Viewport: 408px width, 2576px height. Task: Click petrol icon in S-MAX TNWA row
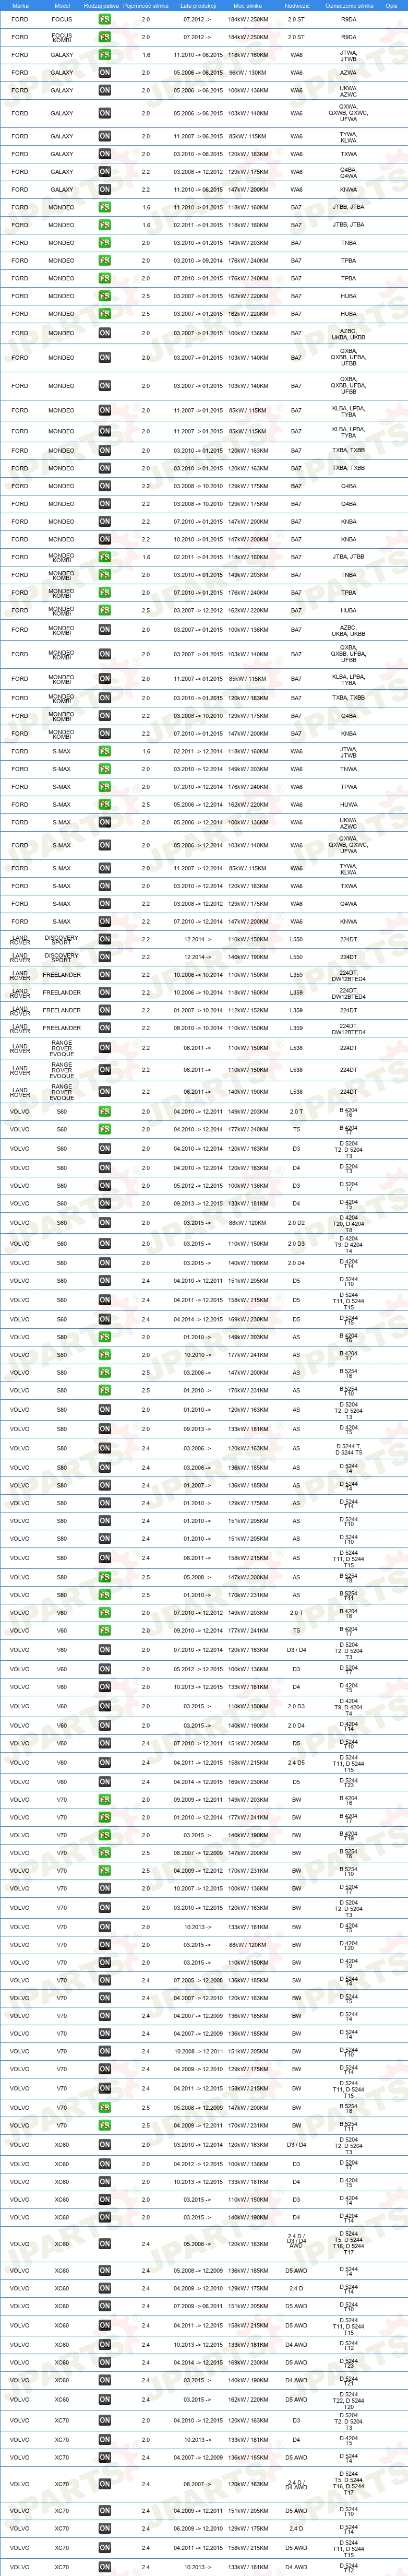tap(105, 769)
